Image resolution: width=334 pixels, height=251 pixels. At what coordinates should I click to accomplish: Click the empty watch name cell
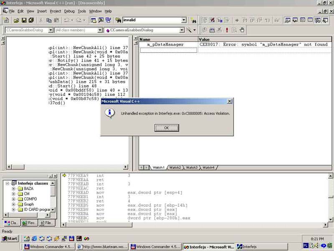click(169, 50)
